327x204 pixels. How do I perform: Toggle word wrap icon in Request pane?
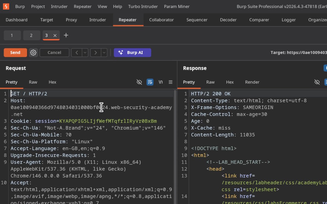click(x=150, y=82)
